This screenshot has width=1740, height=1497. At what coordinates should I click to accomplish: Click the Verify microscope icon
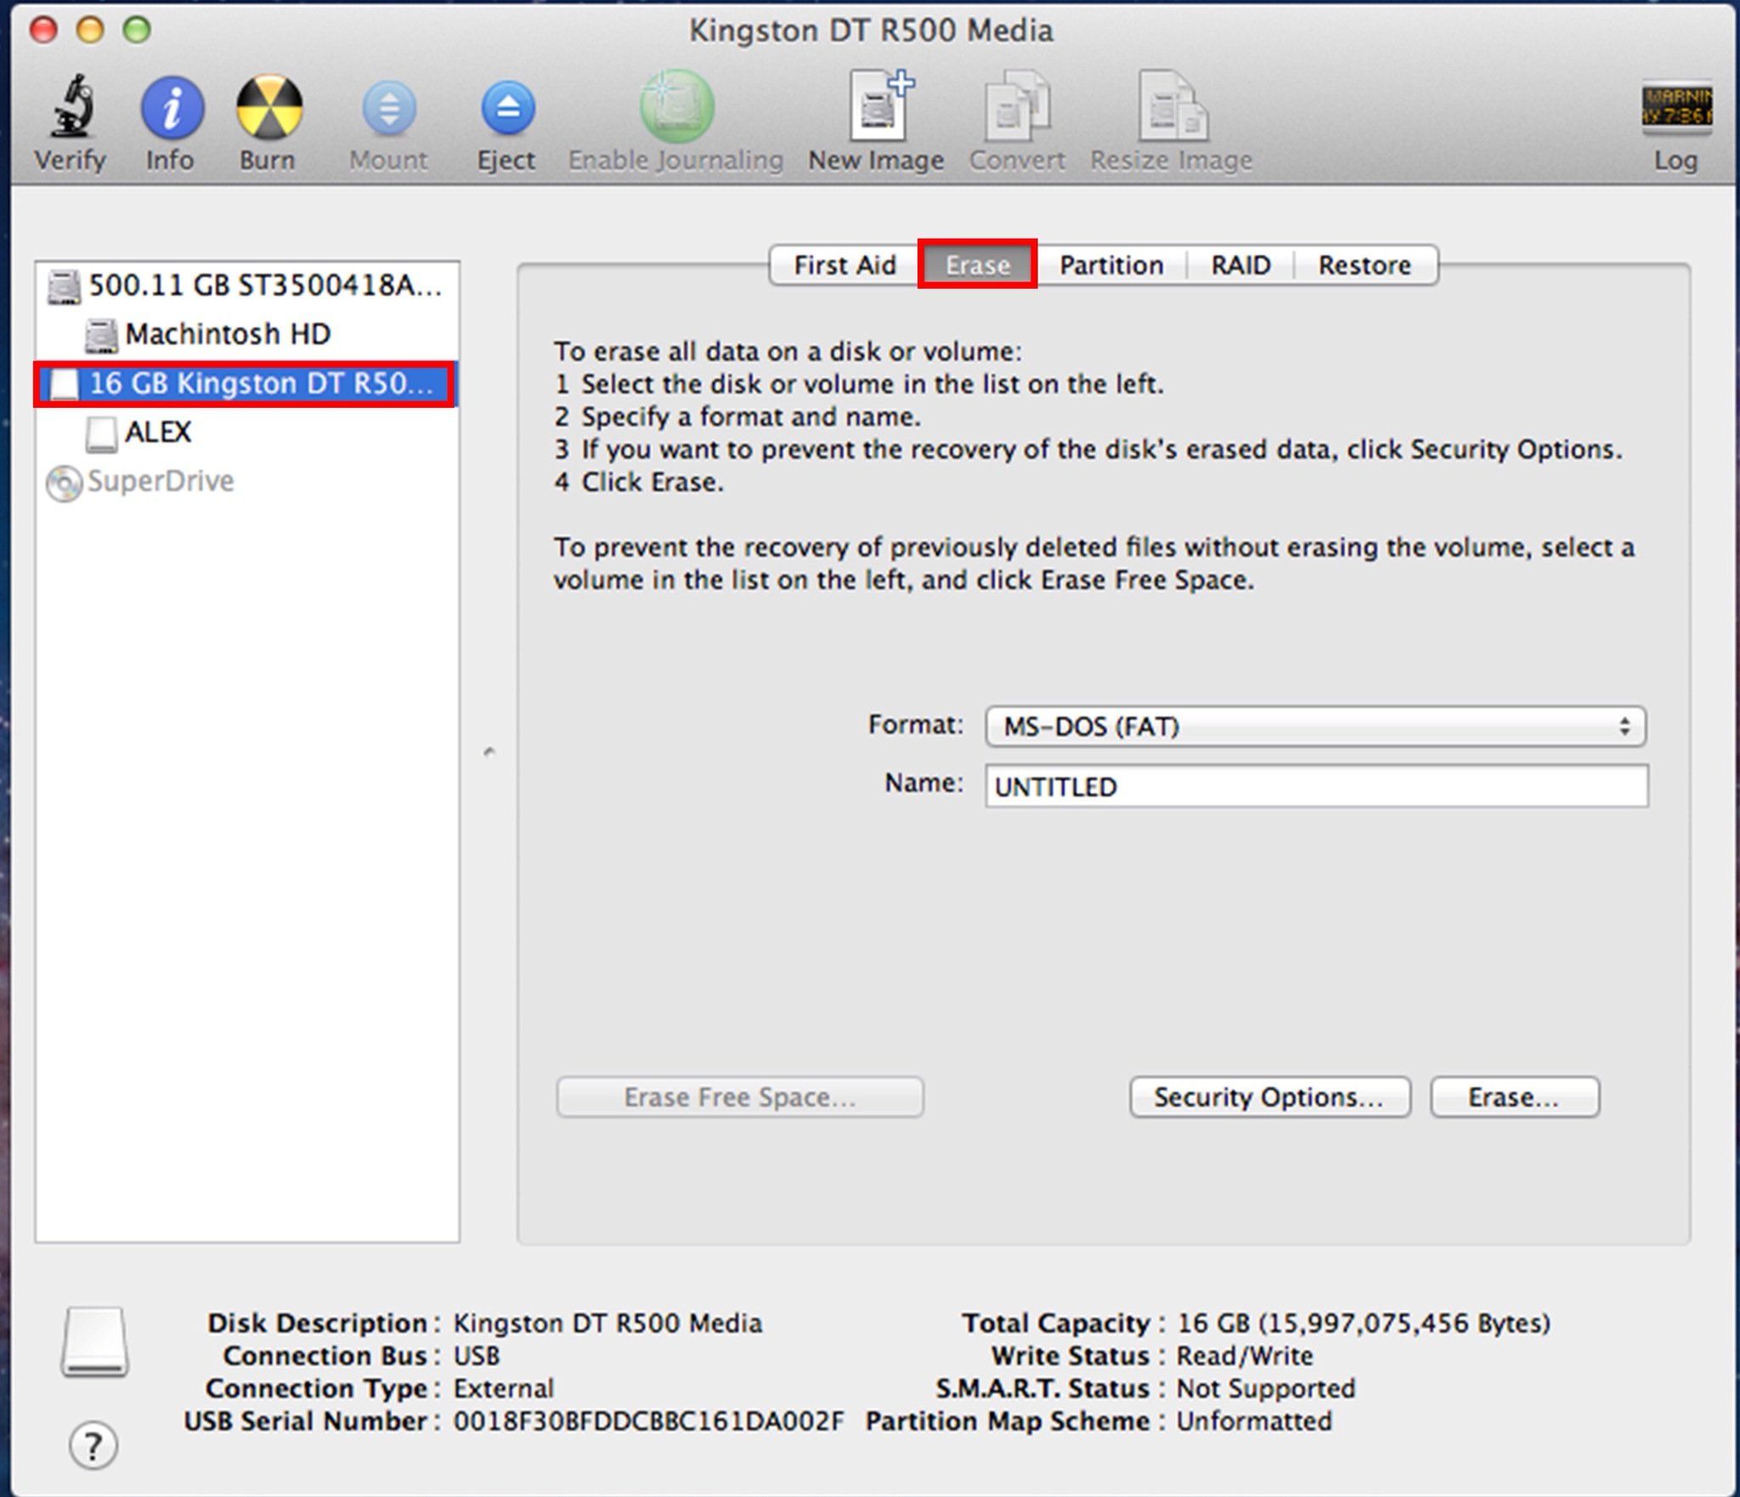click(x=71, y=106)
